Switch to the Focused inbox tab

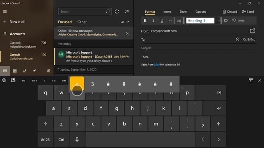65,22
